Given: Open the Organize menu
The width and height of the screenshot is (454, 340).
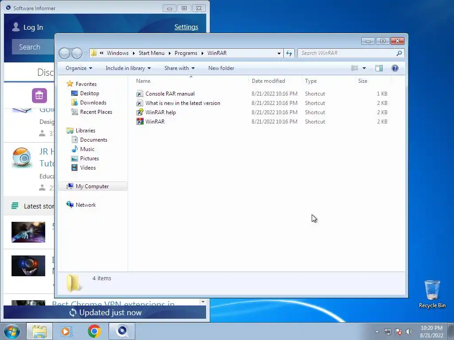Looking at the screenshot, I should 79,68.
